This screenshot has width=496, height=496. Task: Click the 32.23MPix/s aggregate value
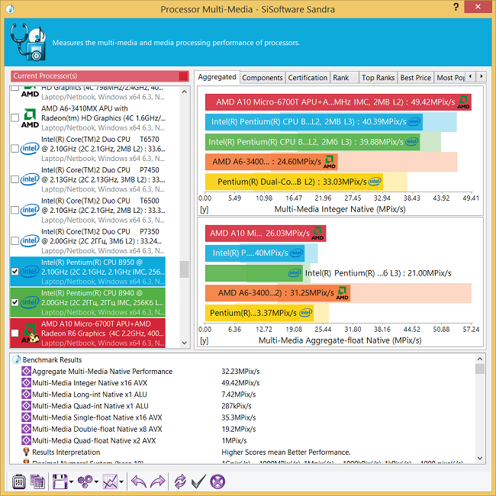tap(240, 372)
